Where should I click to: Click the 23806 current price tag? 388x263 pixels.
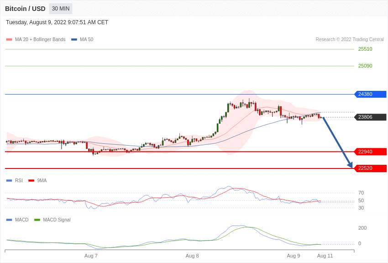pos(371,117)
